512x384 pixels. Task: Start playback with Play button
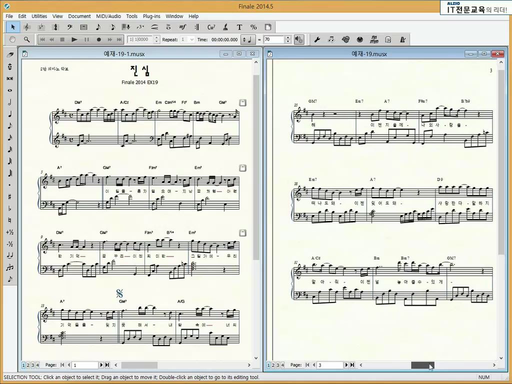click(x=74, y=39)
